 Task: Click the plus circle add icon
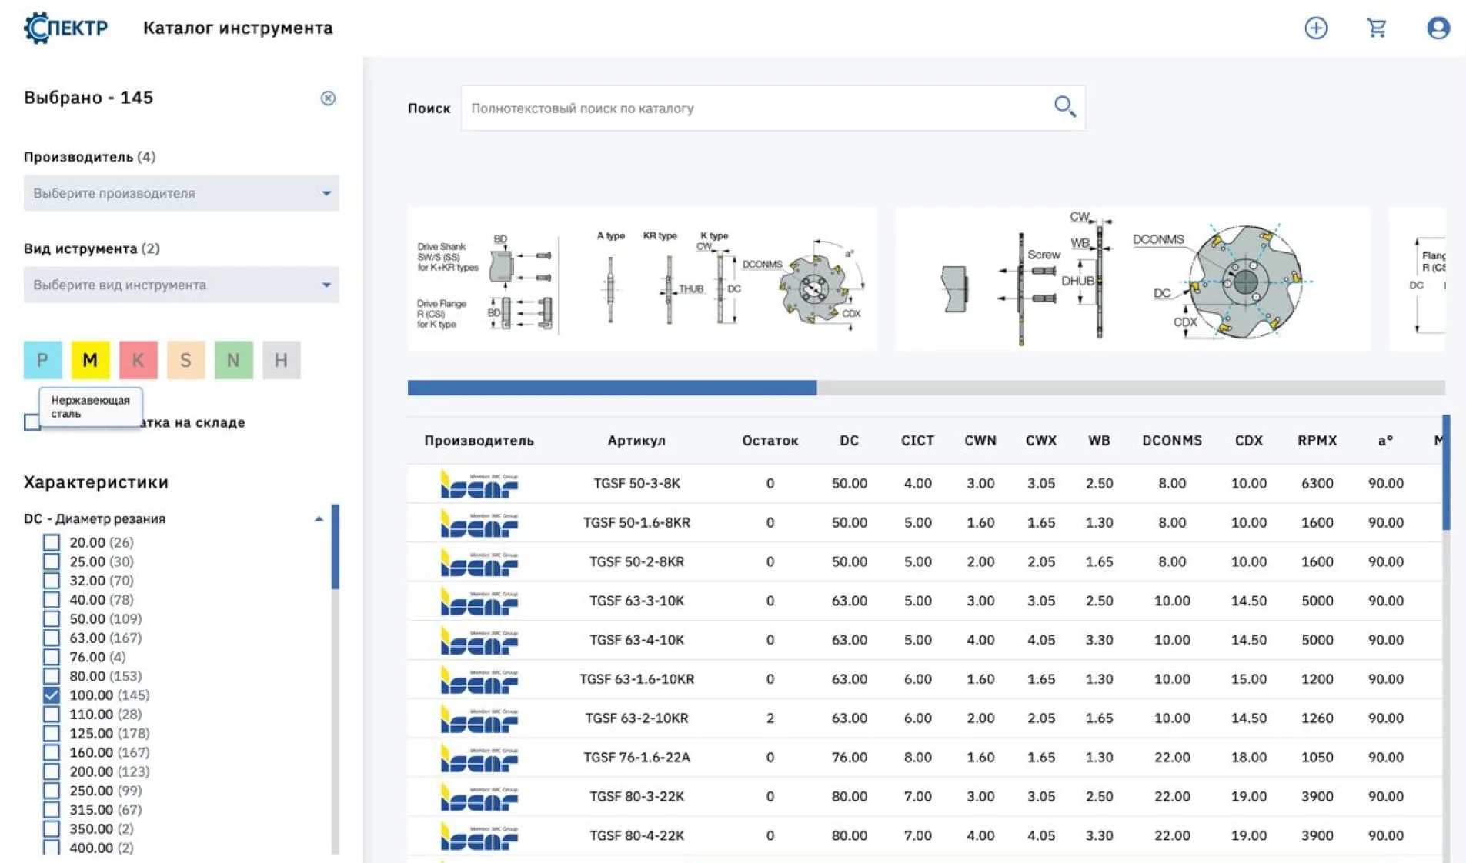coord(1316,28)
